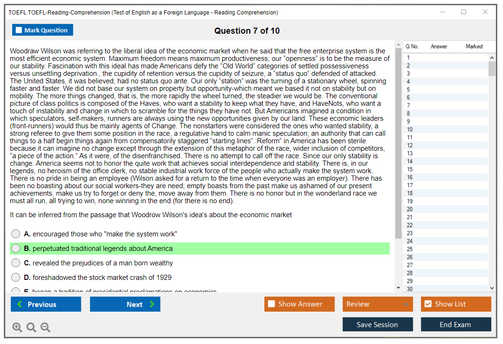
Task: Click the left arrow on Previous button
Action: tap(20, 304)
